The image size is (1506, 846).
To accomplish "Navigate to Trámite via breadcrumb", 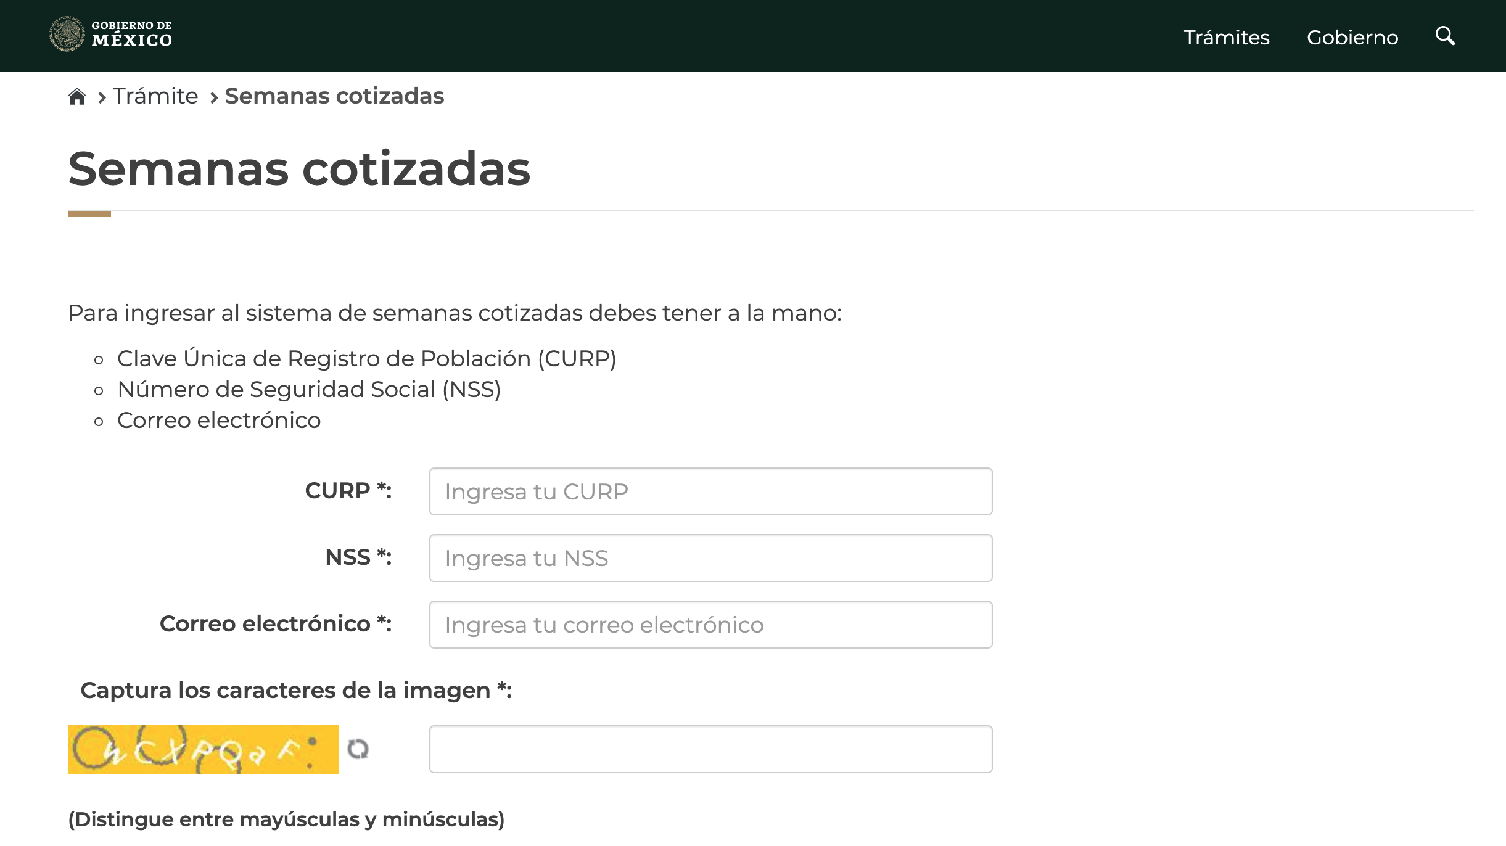I will click(x=155, y=96).
